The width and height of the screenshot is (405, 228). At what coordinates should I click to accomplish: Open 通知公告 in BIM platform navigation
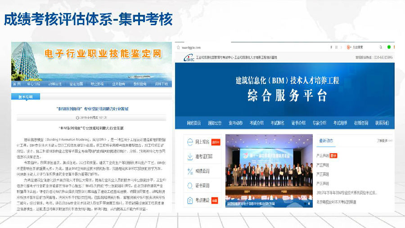click(215, 123)
